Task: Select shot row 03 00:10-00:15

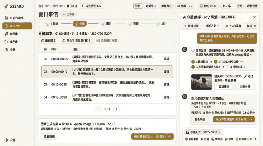Action: coord(107,84)
